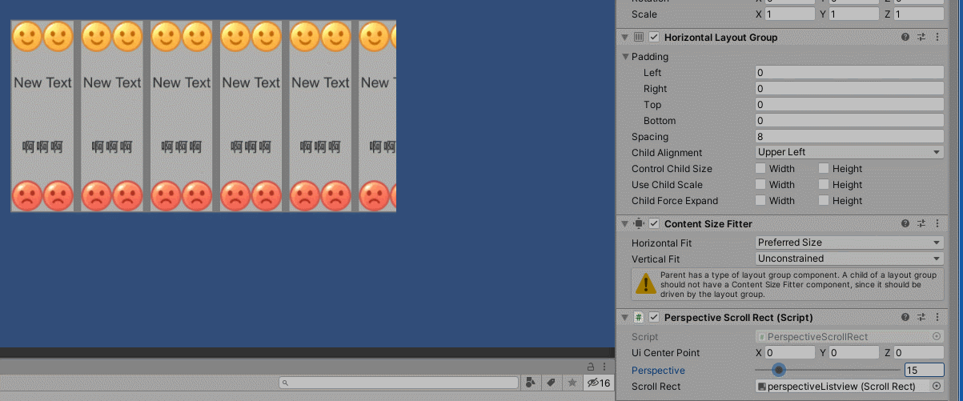Click the Padding Left input field

point(850,73)
